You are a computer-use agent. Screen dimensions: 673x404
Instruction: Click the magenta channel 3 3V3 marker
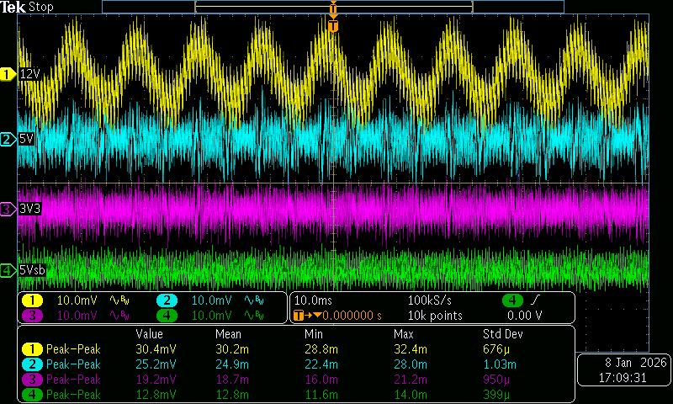8,208
